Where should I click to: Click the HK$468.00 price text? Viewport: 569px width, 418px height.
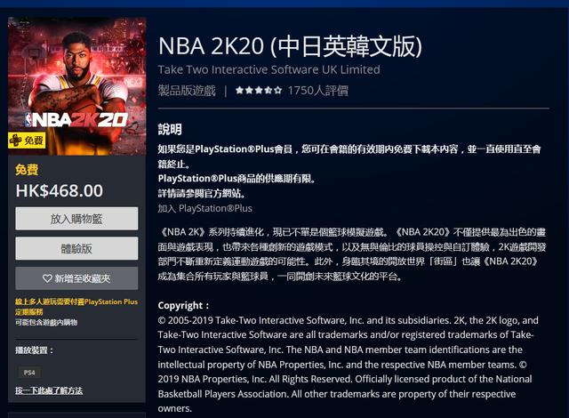[x=60, y=191]
